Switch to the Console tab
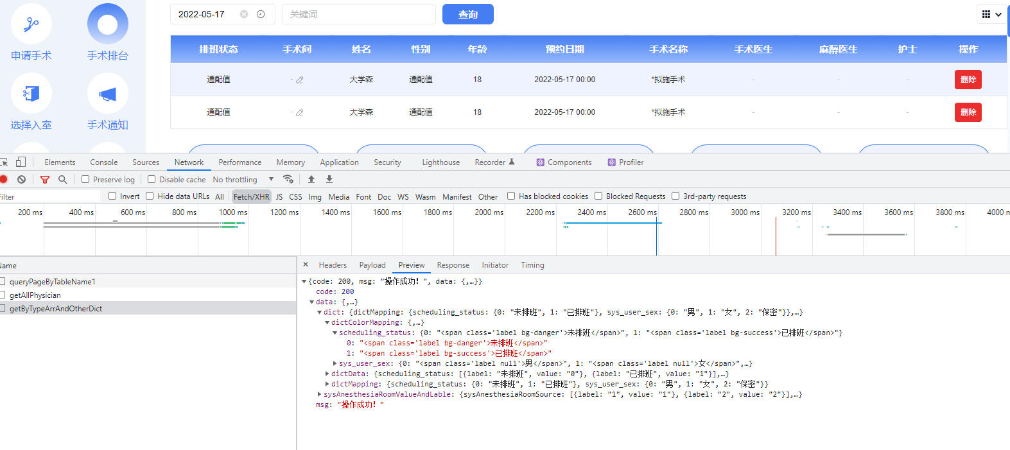The width and height of the screenshot is (1010, 450). (x=104, y=162)
